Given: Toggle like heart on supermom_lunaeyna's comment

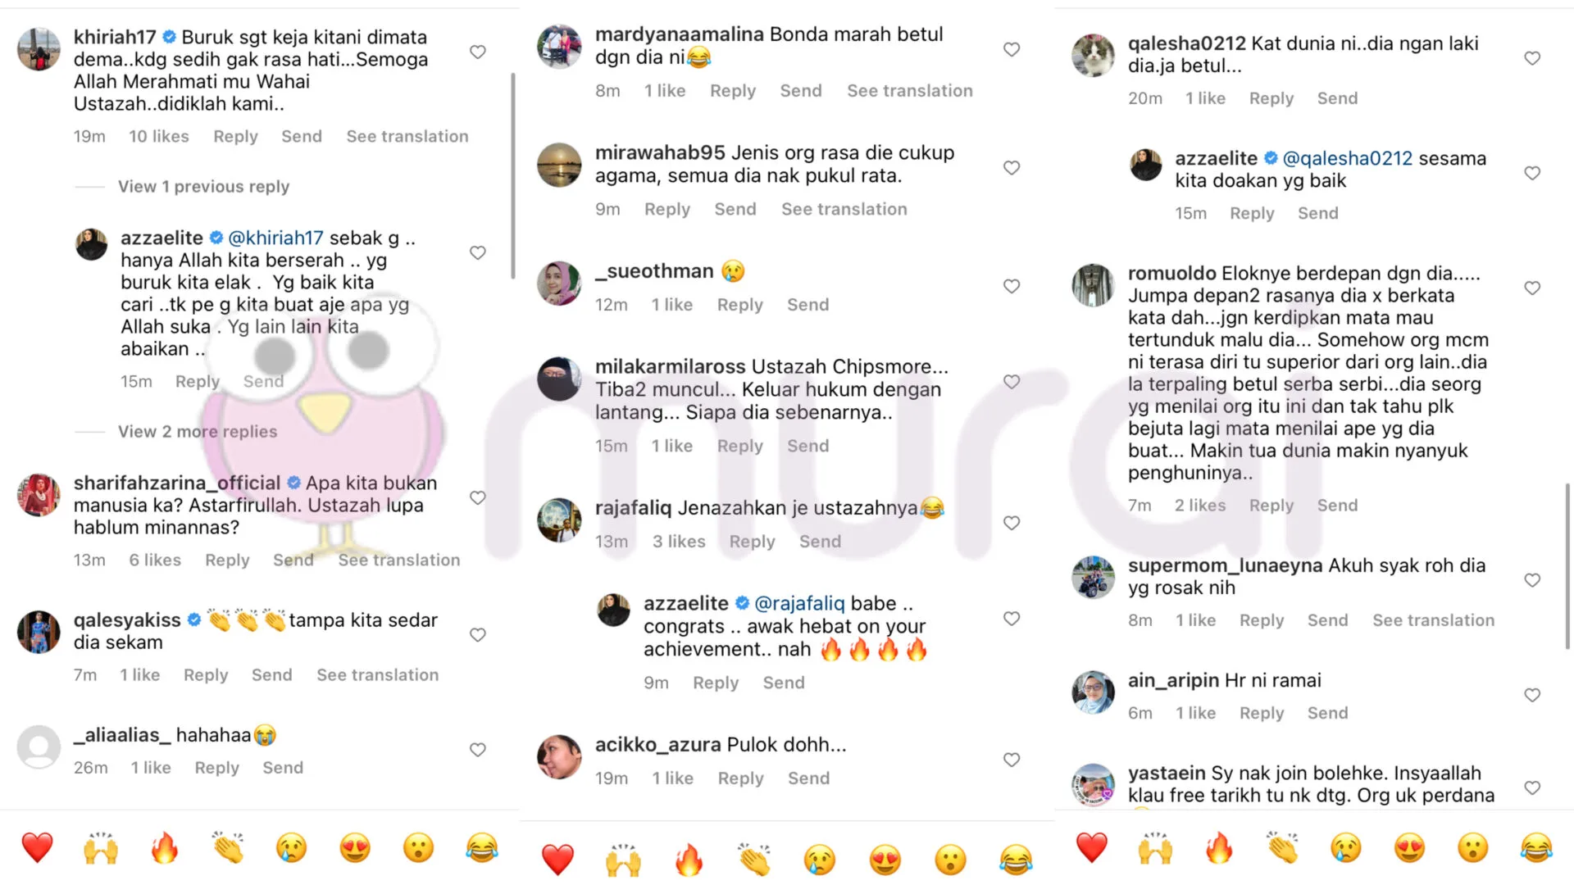Looking at the screenshot, I should (1532, 581).
